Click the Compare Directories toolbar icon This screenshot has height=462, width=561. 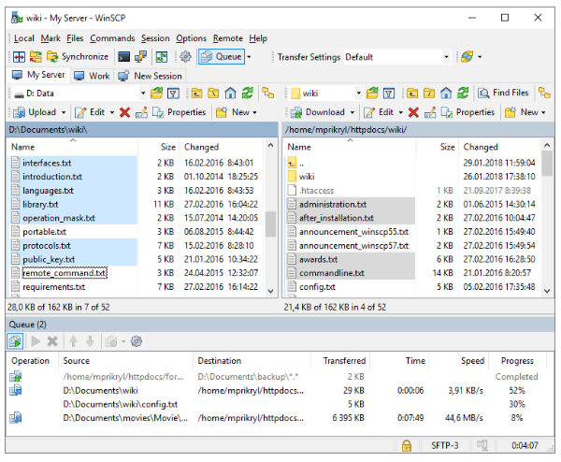coord(19,57)
